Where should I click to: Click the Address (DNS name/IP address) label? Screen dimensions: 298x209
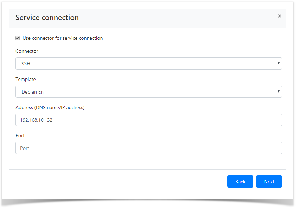50,107
